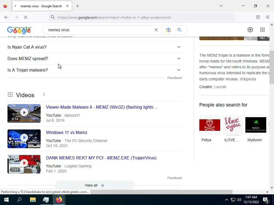Select Petya related search
Viewport: 274px width, 205px height.
[x=210, y=129]
